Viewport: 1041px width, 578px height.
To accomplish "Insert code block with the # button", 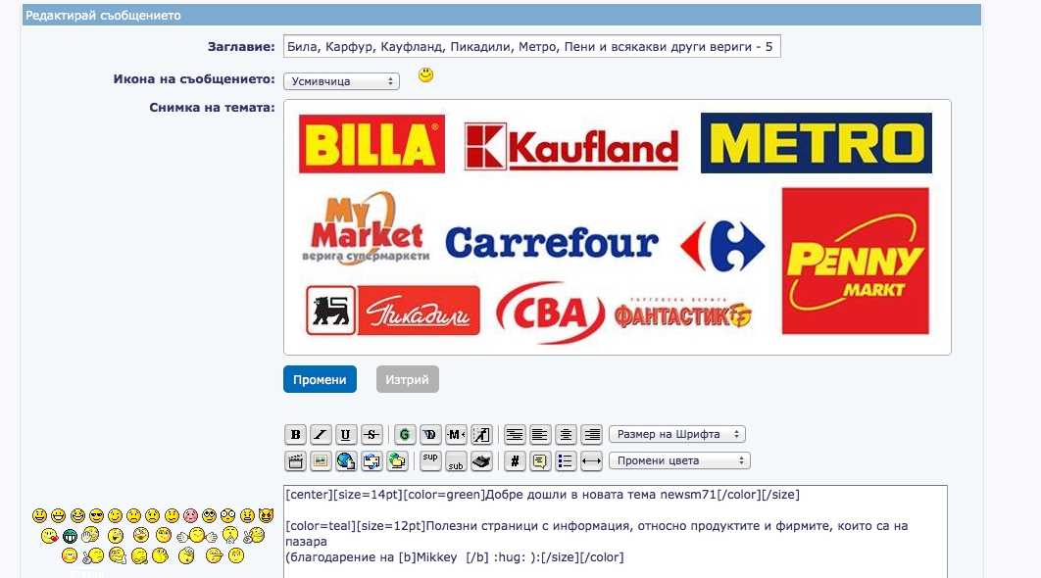I will click(515, 460).
